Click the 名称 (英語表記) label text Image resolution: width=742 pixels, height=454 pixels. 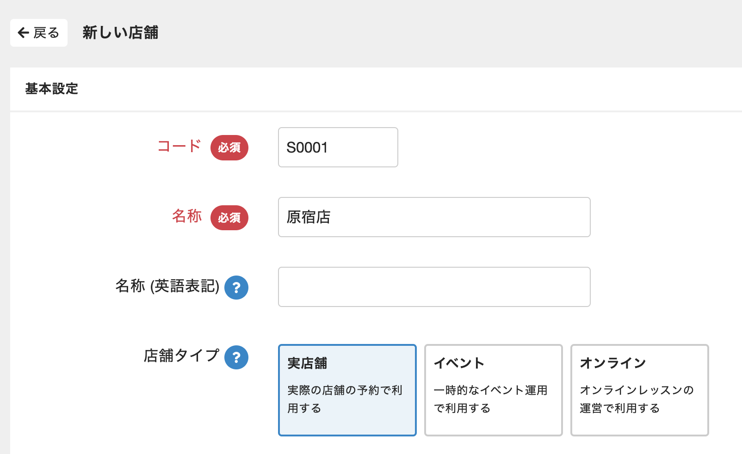point(167,286)
